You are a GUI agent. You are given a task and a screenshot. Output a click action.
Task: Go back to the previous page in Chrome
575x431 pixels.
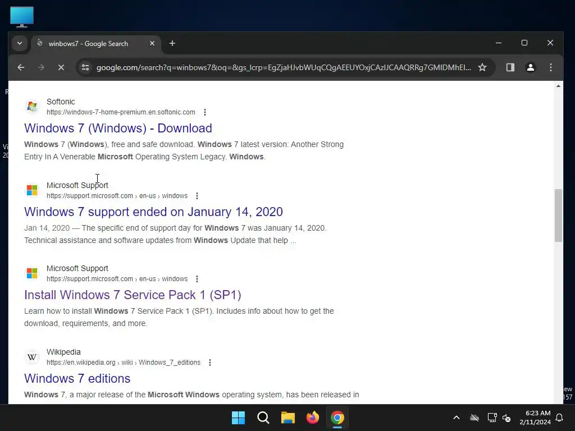[x=21, y=67]
